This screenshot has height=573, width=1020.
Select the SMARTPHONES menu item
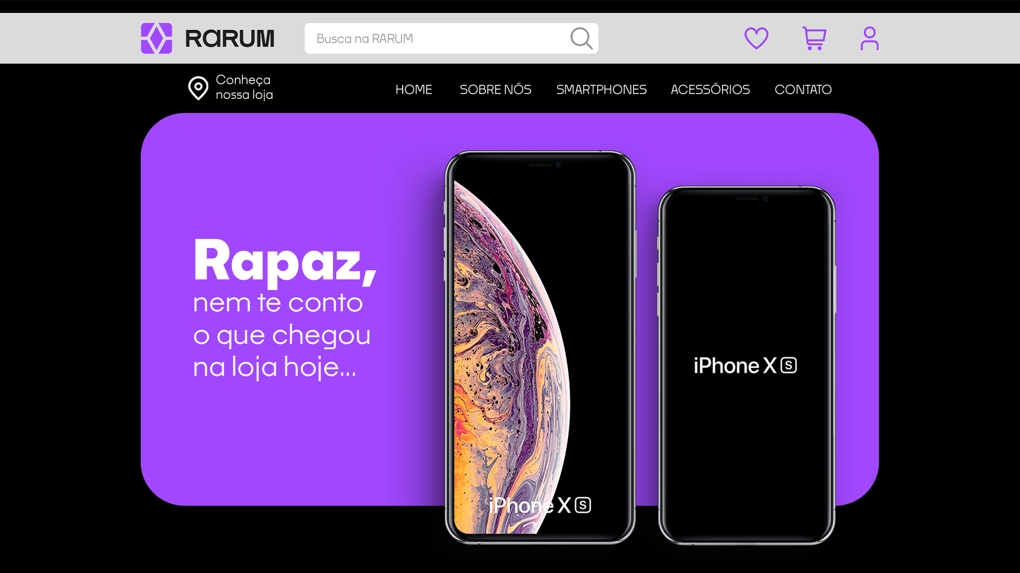pyautogui.click(x=601, y=90)
